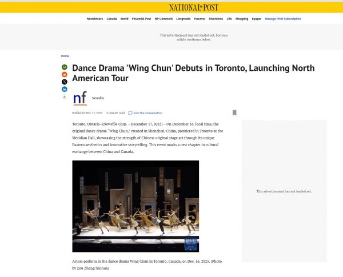Share article on Reddit
This screenshot has height=277, width=343.
pos(64,75)
